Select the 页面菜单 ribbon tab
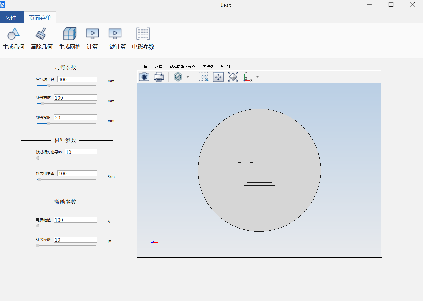The image size is (423, 301). coord(40,17)
